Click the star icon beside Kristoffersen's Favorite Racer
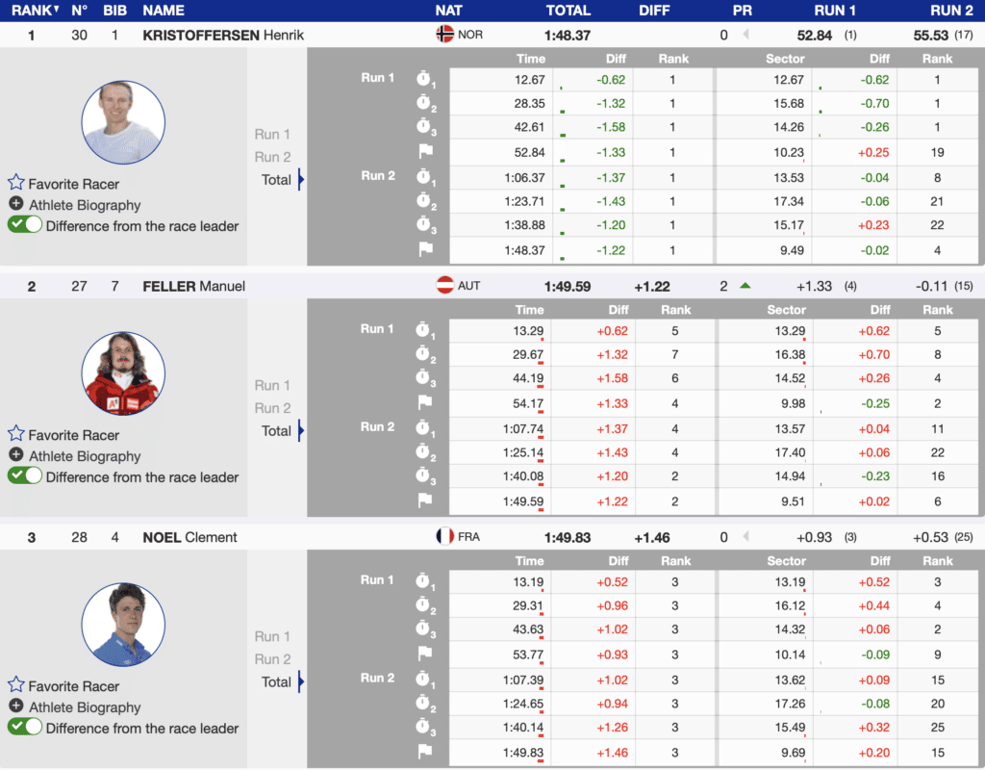The image size is (985, 770). pos(16,183)
